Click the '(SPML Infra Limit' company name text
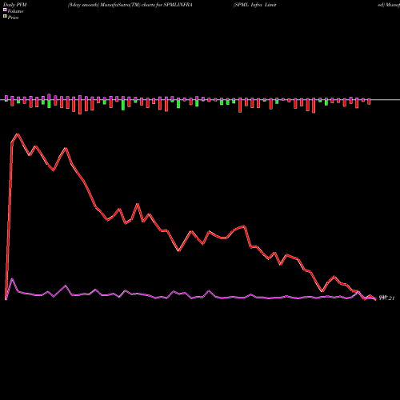Viewport: 400px width, 400px height. pyautogui.click(x=255, y=5)
